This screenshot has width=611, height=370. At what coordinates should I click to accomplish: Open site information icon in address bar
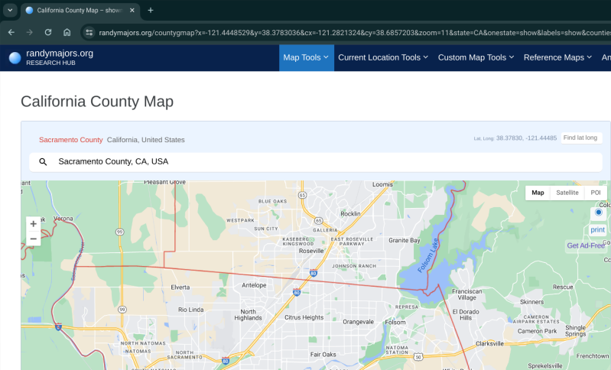89,32
